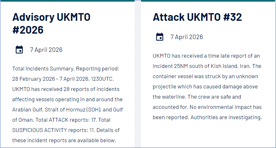The height and width of the screenshot is (148, 276).
Task: Click the 7 April 2026 date under Advisory
Action: click(46, 50)
